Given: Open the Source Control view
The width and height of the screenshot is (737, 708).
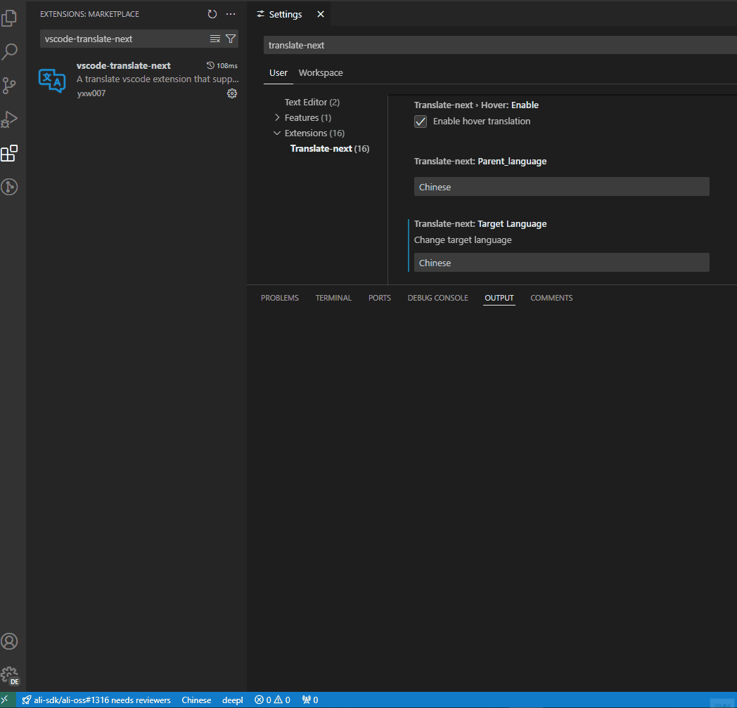Looking at the screenshot, I should [x=9, y=86].
